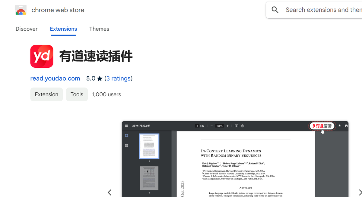Print the PDF document
The height and width of the screenshot is (197, 362).
[346, 126]
